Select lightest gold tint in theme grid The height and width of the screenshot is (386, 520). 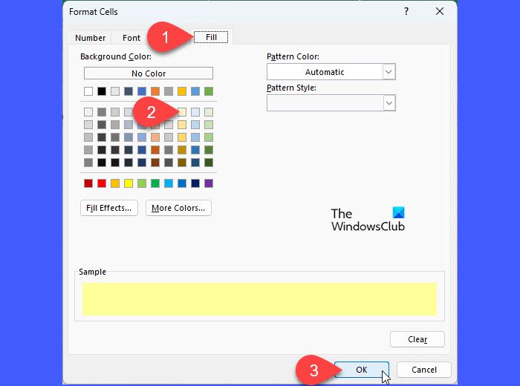[182, 112]
